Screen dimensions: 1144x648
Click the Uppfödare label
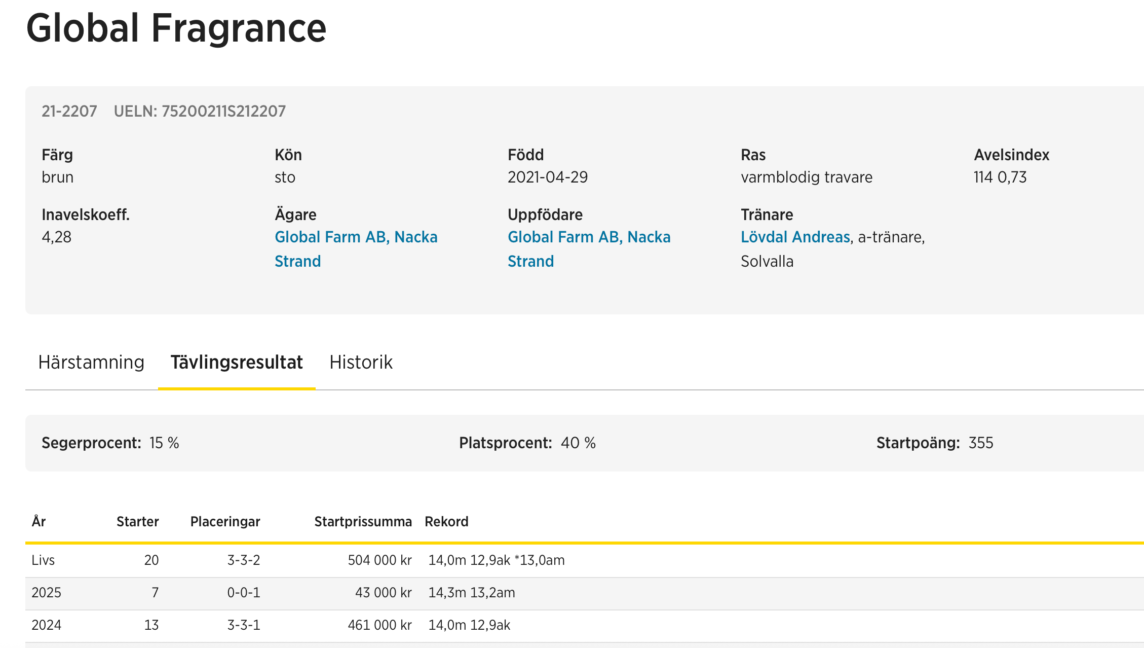[x=545, y=214]
